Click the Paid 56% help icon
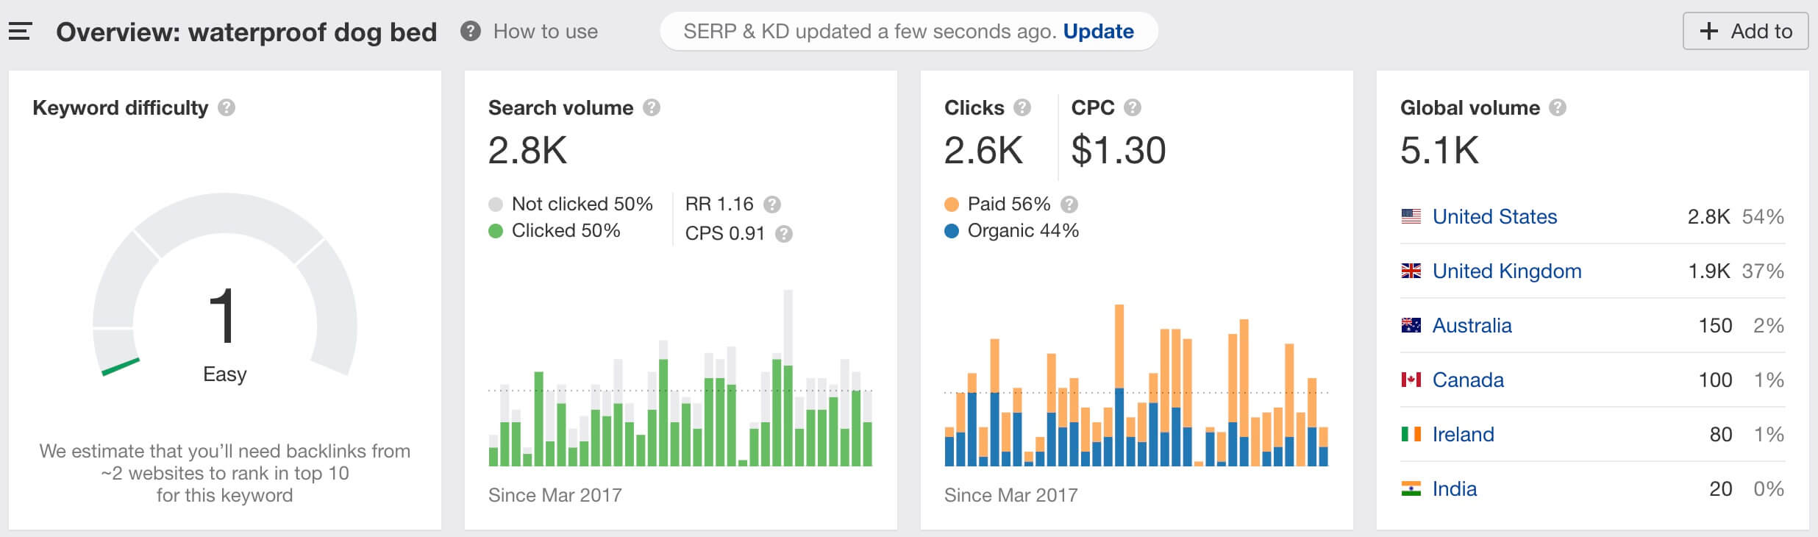This screenshot has width=1818, height=537. tap(1069, 205)
